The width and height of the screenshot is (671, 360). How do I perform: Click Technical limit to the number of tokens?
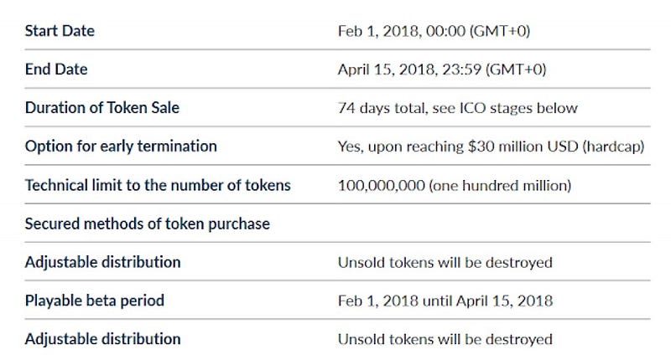(x=158, y=185)
